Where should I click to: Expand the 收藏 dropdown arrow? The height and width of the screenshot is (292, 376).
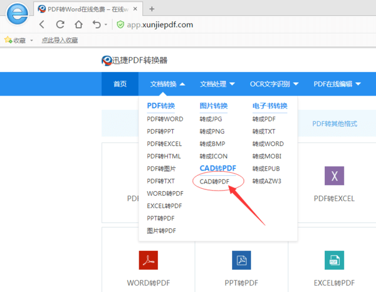coord(31,40)
